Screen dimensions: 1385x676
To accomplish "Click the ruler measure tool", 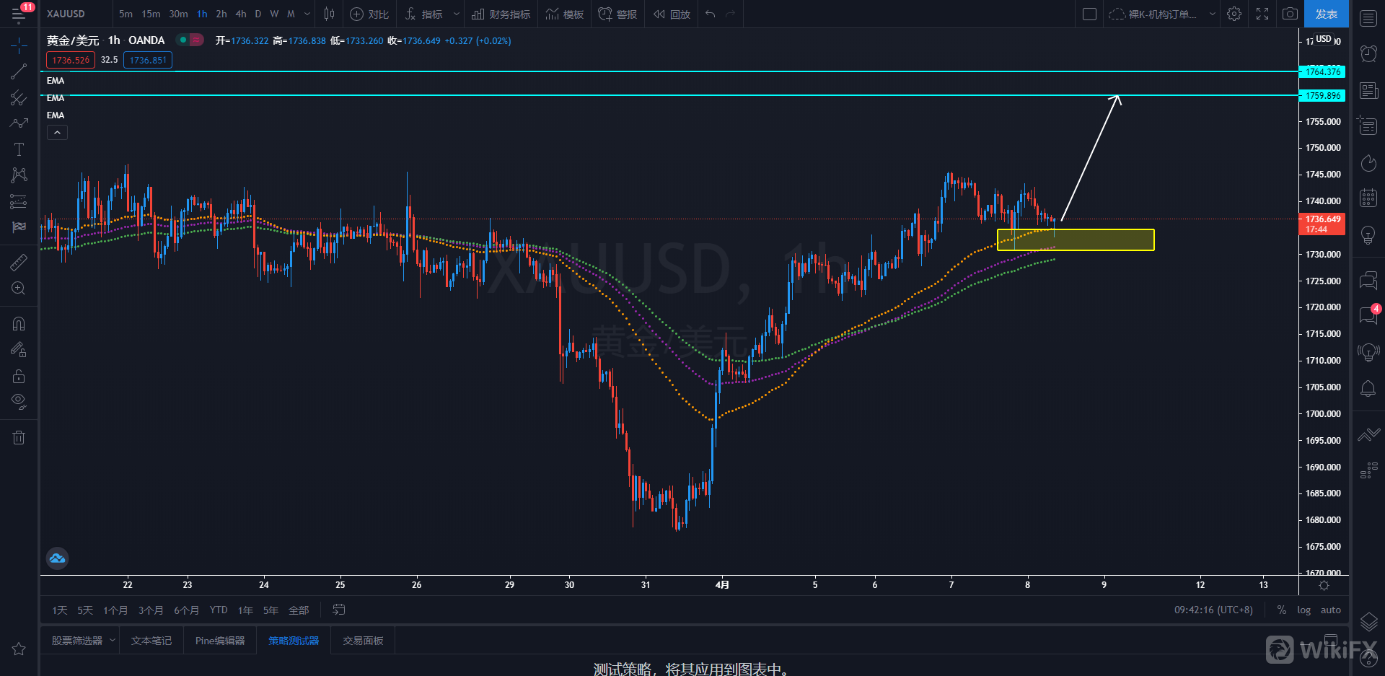I will click(x=19, y=263).
